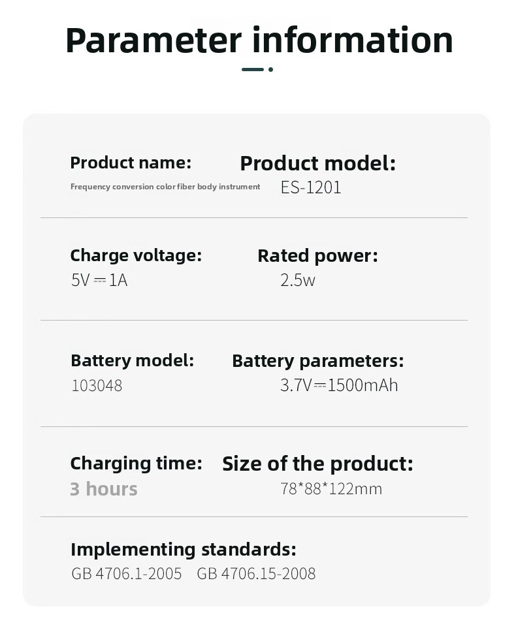Select the "Rated power:" label
The width and height of the screenshot is (516, 632).
coord(317,256)
